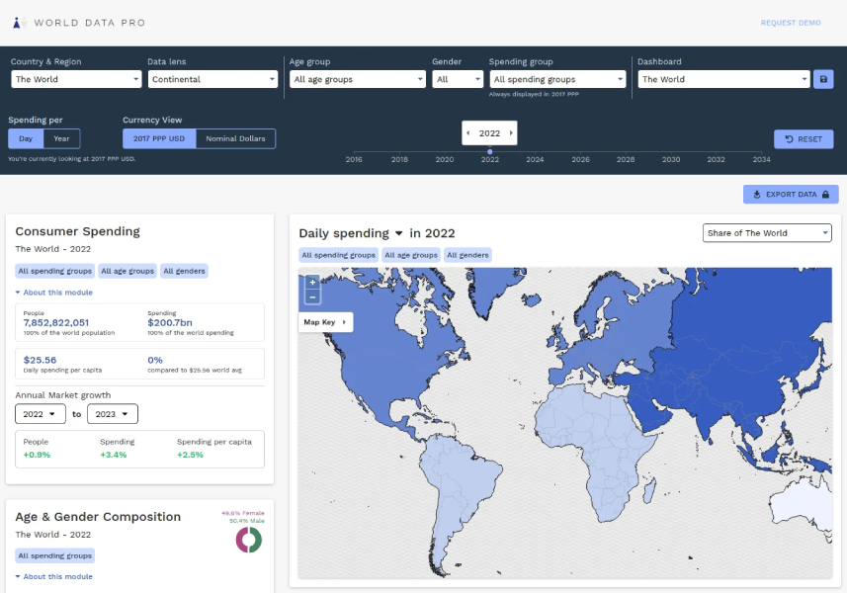
Task: Advance to next year using right arrow
Action: pos(511,133)
